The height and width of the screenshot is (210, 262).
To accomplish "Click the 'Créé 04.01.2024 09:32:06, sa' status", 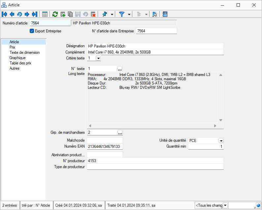I will [x=79, y=205].
